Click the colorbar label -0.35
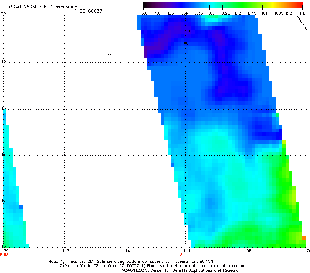The height and width of the screenshot is (273, 310). [197, 13]
